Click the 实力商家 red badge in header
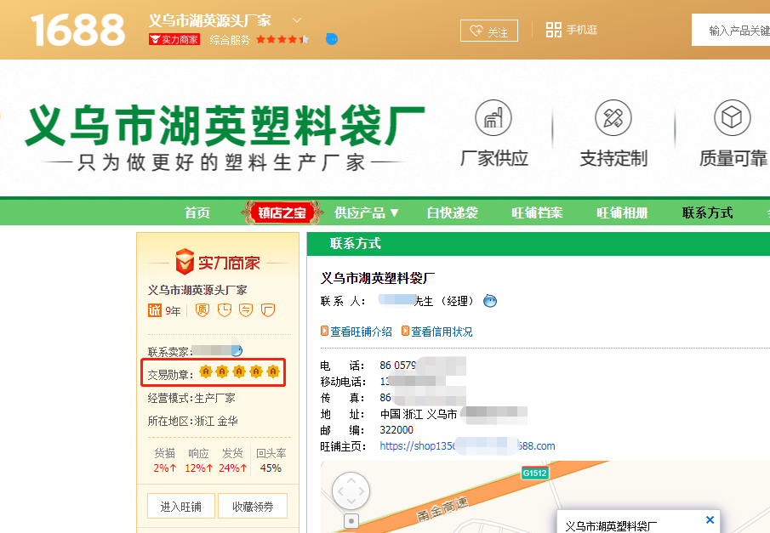Image resolution: width=770 pixels, height=533 pixels. 174,40
